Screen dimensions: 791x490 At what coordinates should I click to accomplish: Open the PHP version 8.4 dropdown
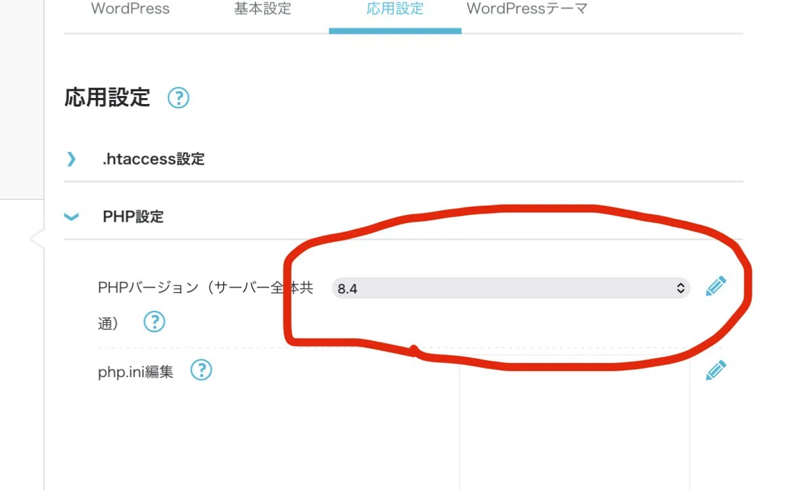[510, 288]
